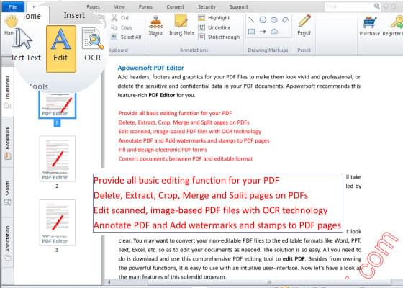Screen dimensions: 403x288
Task: Switch to the View ribbon tab
Action: pyautogui.click(x=119, y=7)
